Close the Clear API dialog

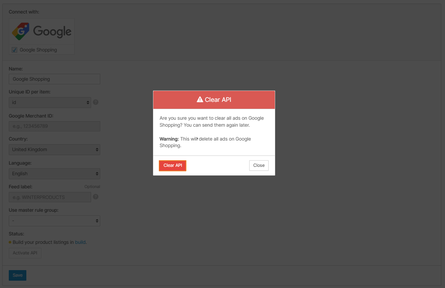pyautogui.click(x=259, y=165)
